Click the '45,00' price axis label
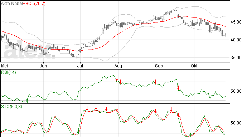This screenshot has height=138, width=247. [x=236, y=22]
